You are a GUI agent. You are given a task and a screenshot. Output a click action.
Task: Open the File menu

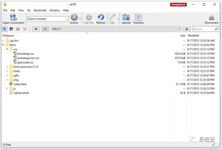coord(5,10)
